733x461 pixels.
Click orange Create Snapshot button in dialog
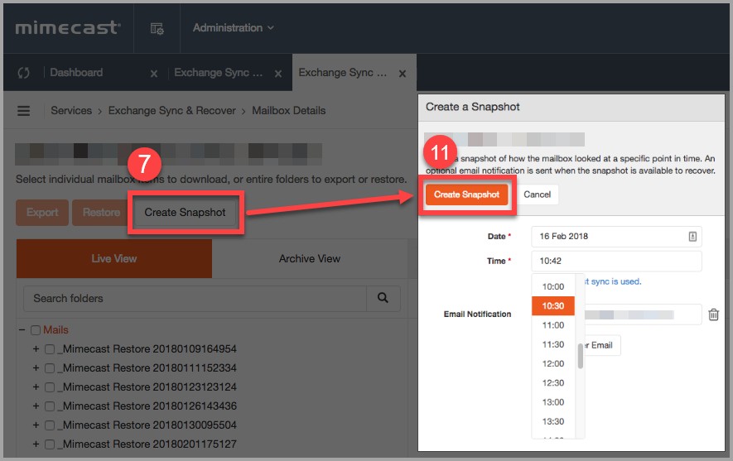(466, 194)
